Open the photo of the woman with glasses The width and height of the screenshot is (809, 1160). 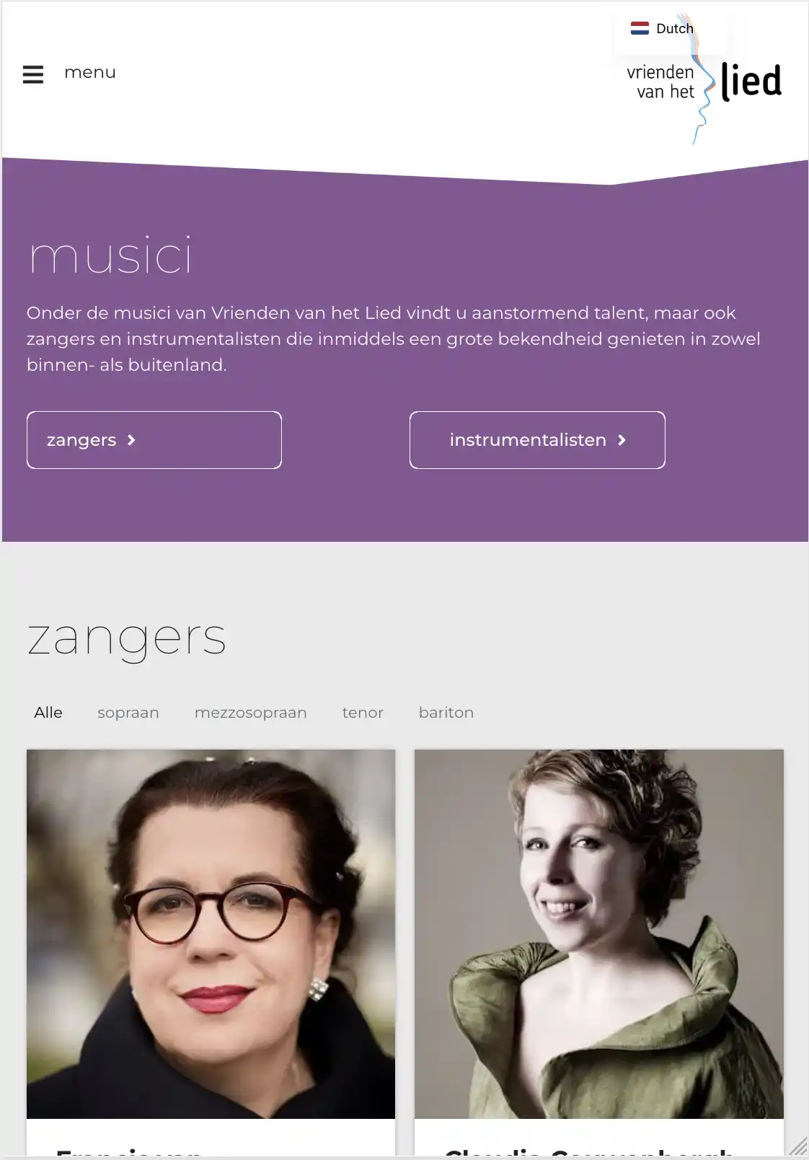pyautogui.click(x=211, y=934)
